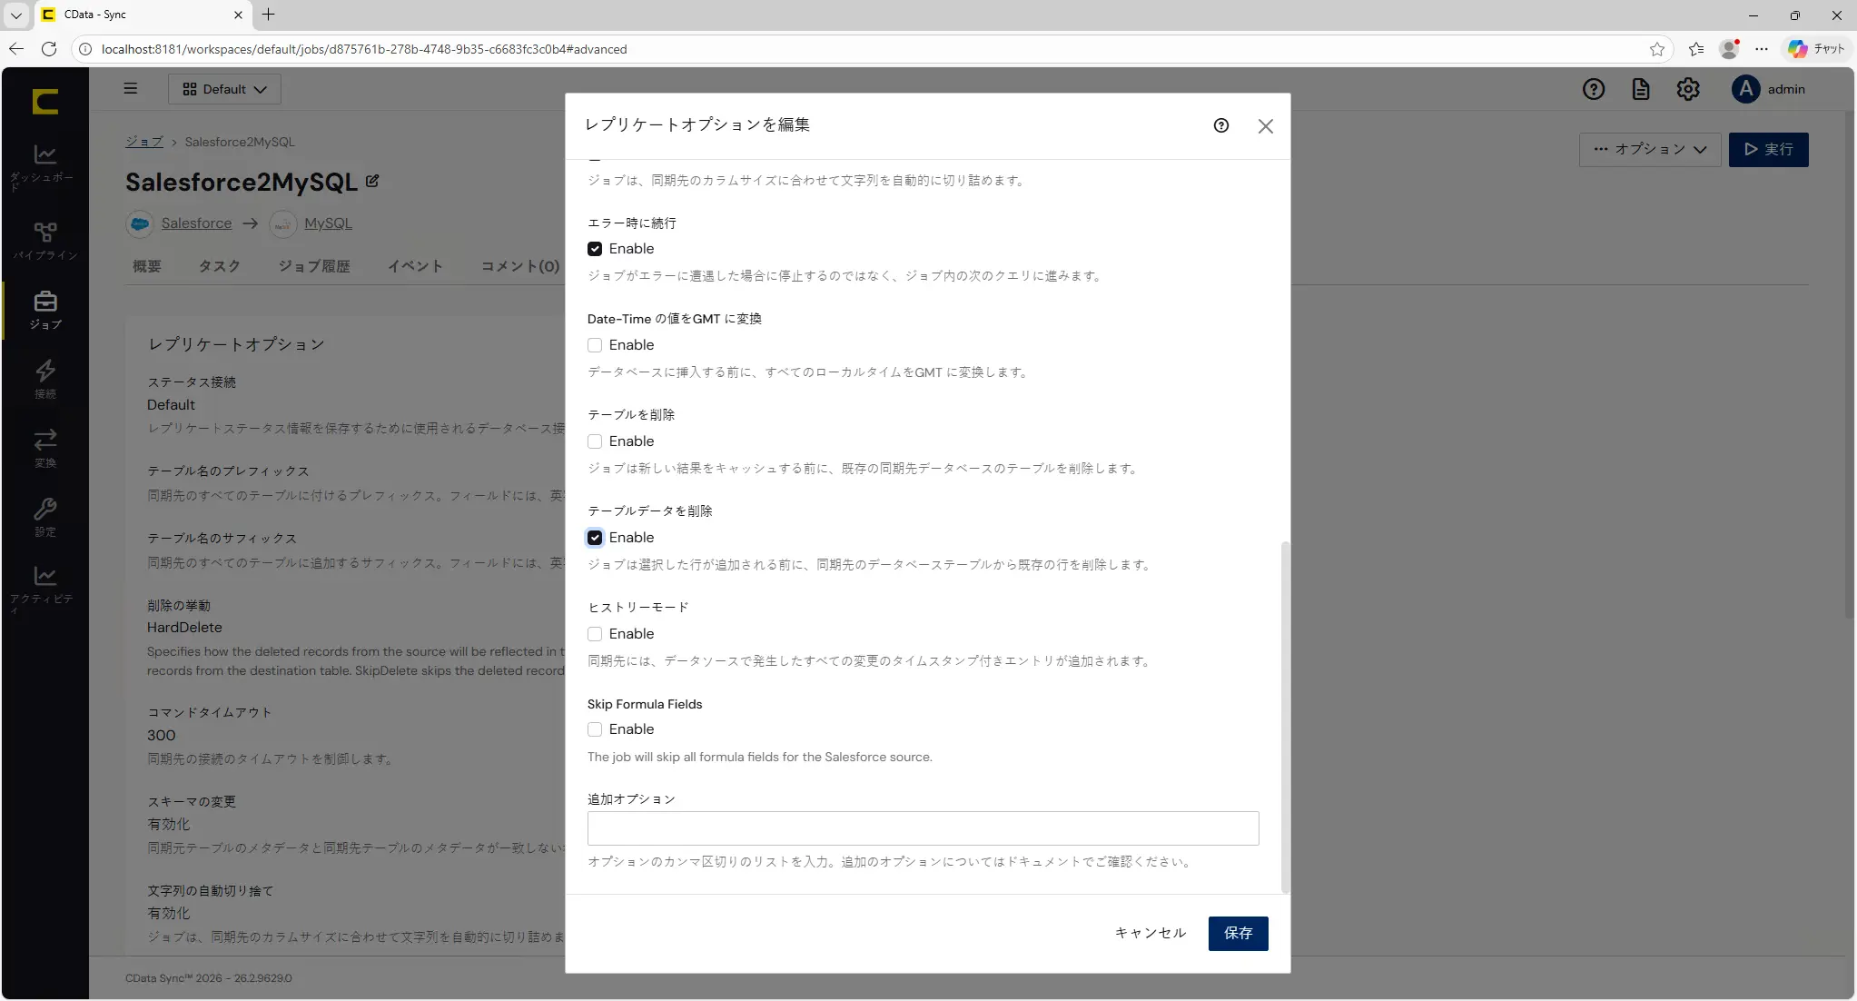Open the Default workspace dropdown

[224, 89]
